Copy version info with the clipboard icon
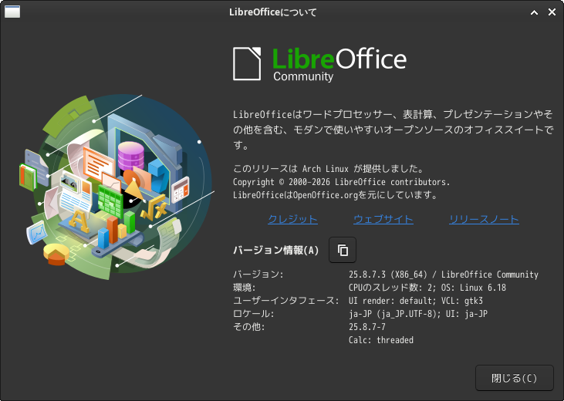 (x=343, y=250)
